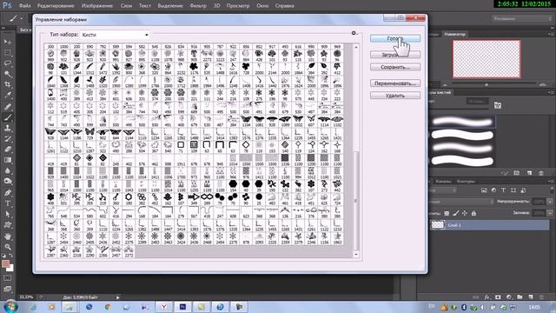Toggle Quick Mask mode
556x313 pixels.
click(8, 278)
